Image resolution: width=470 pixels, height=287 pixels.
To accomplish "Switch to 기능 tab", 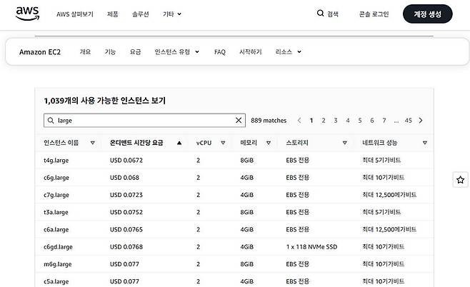I will point(110,52).
